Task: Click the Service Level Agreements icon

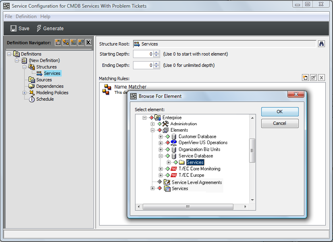Action: 167,182
